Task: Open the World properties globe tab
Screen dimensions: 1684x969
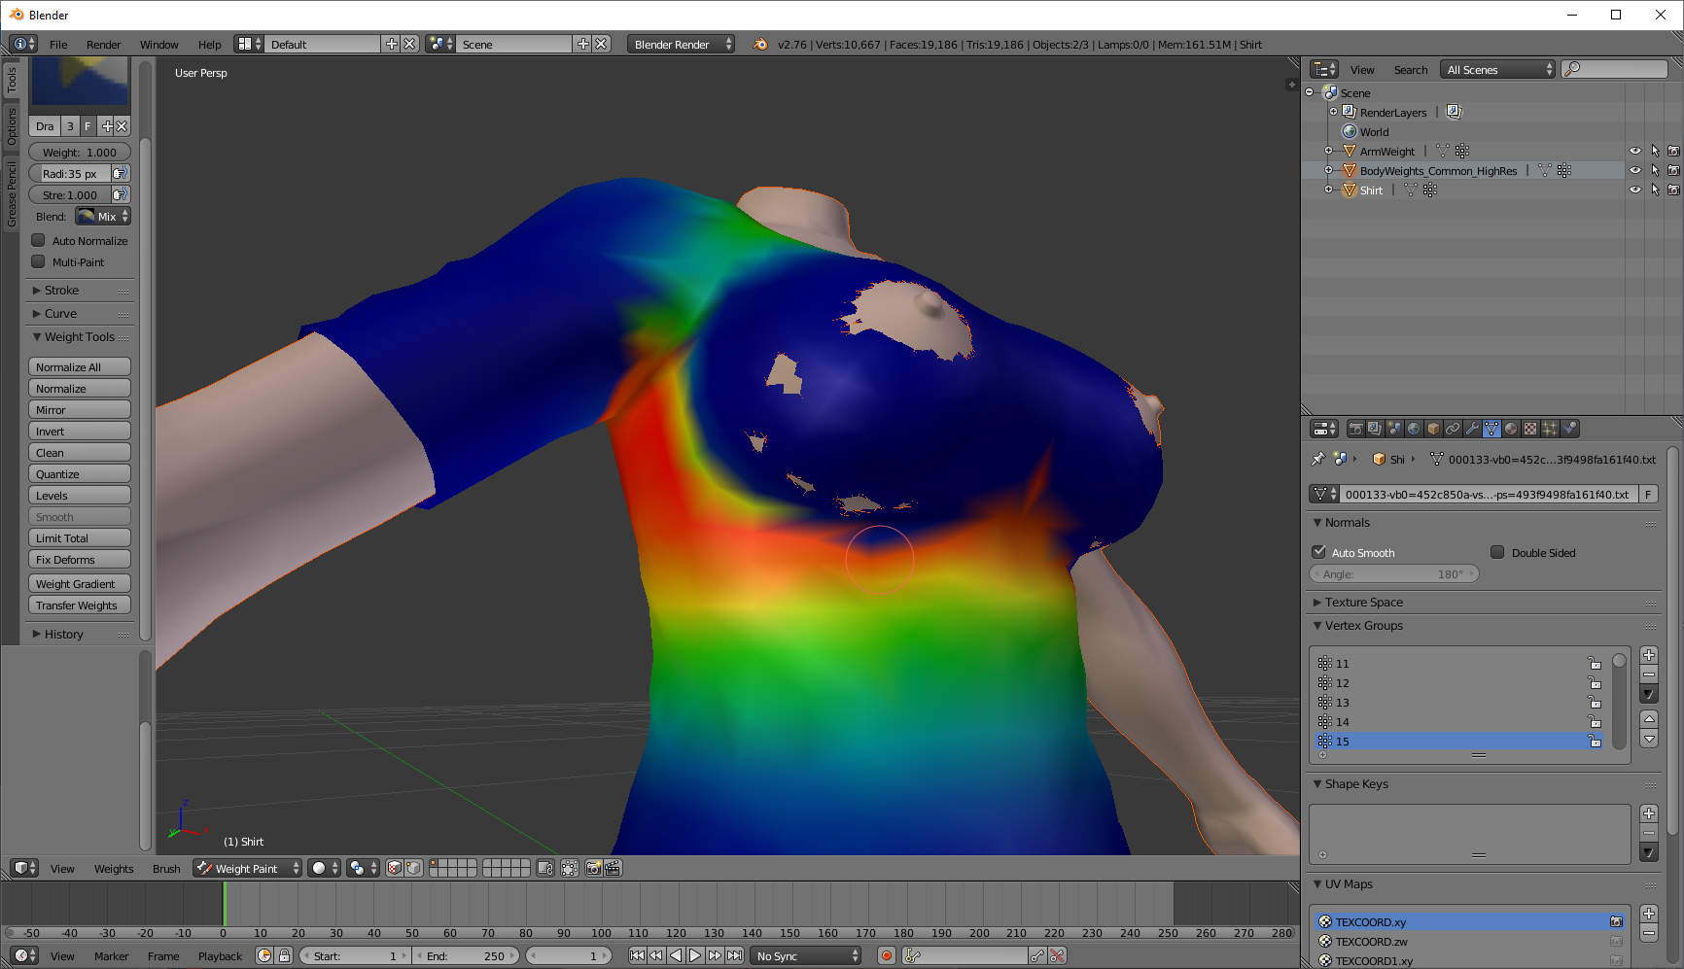Action: (x=1415, y=429)
